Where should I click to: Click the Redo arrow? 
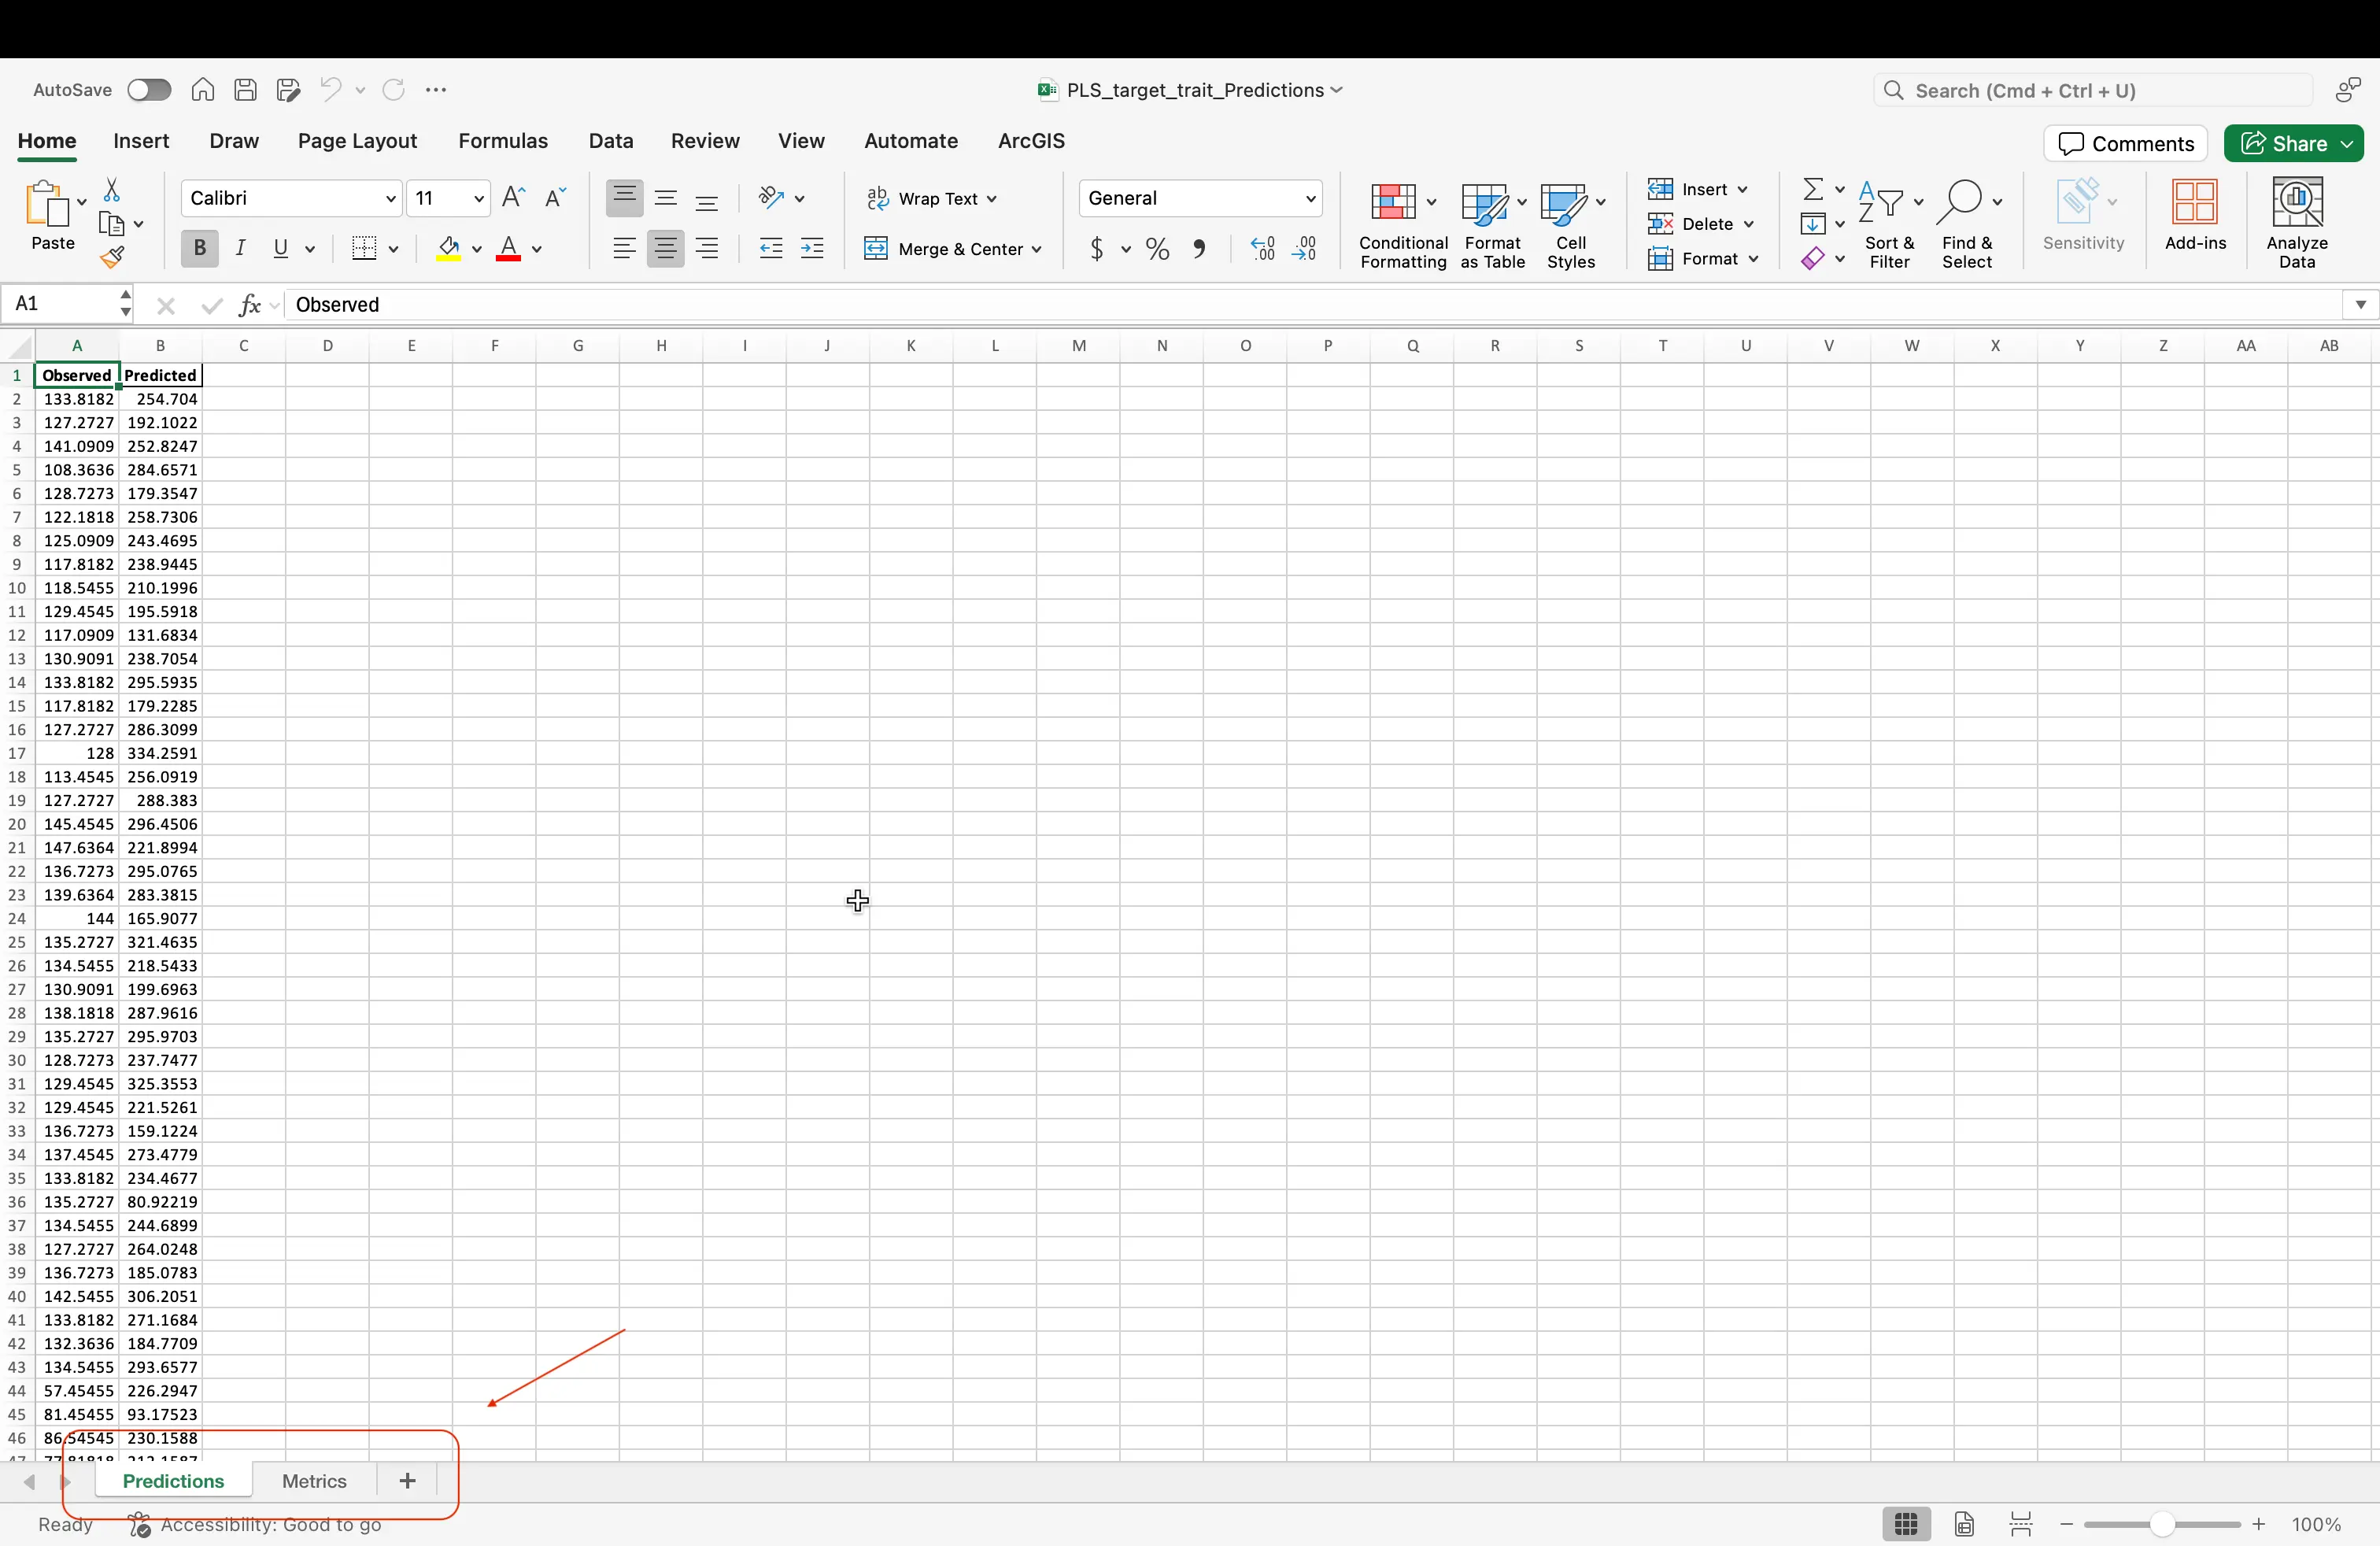click(394, 90)
